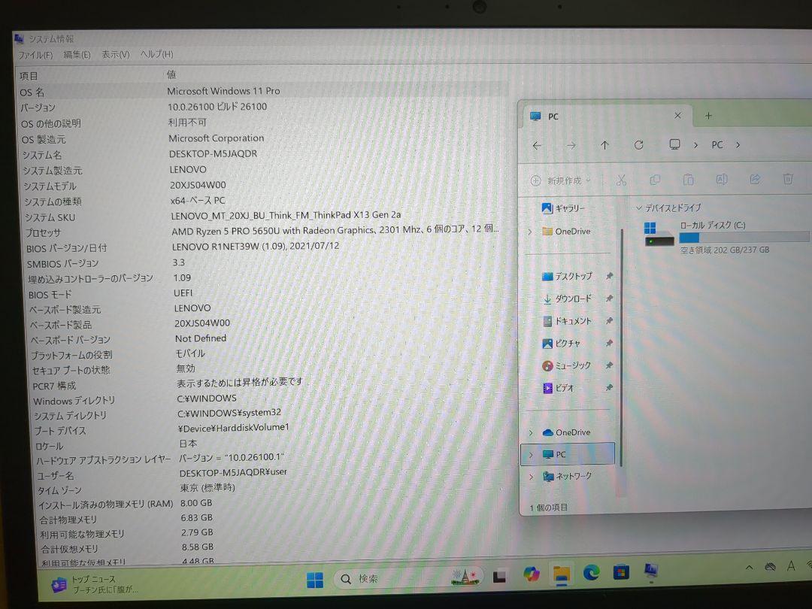Screen dimensions: 812x609
Task: Open ドキュメント in the sidebar
Action: [x=567, y=321]
